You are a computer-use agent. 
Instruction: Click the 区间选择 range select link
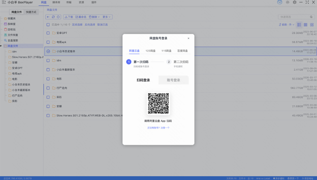[x=77, y=25]
